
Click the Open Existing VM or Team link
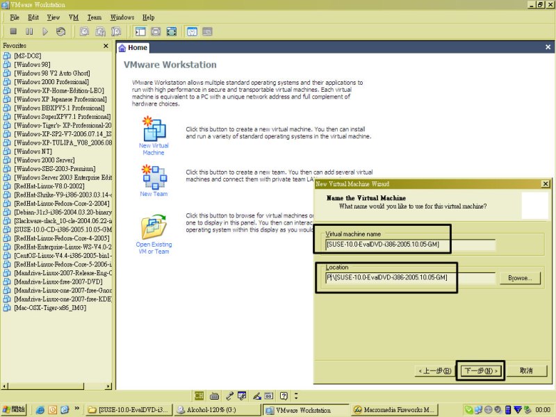pos(154,248)
